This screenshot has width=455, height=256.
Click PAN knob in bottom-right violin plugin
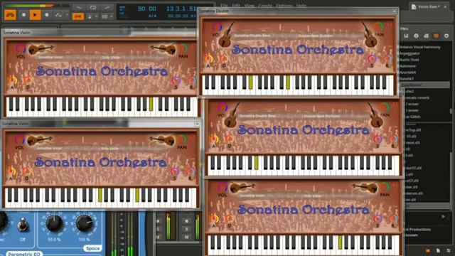point(385,187)
